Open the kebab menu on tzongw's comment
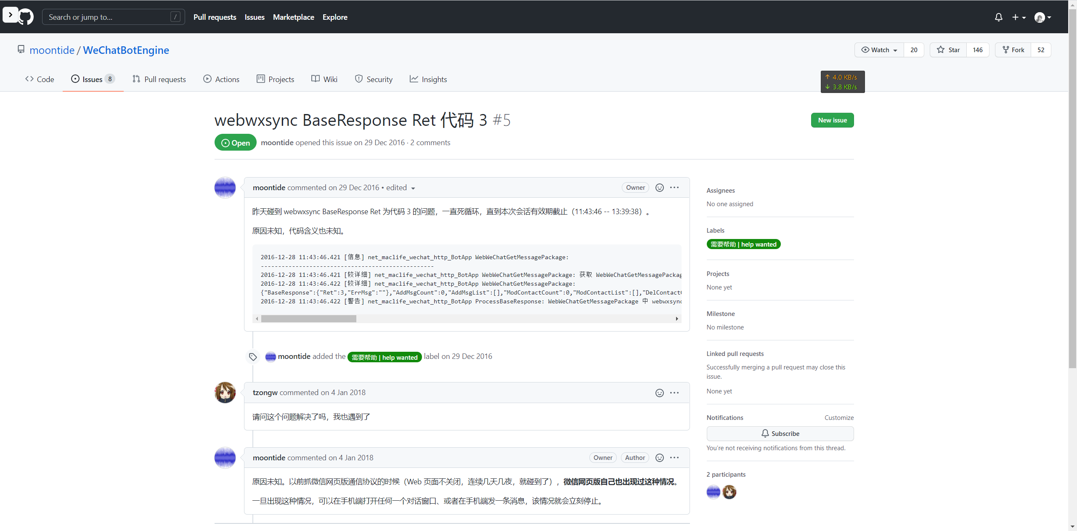This screenshot has height=531, width=1077. [674, 393]
